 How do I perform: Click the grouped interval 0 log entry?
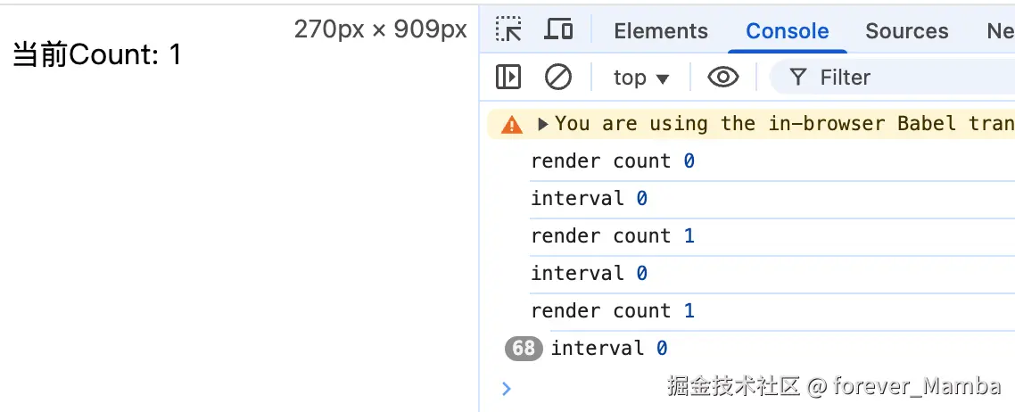[x=608, y=349]
